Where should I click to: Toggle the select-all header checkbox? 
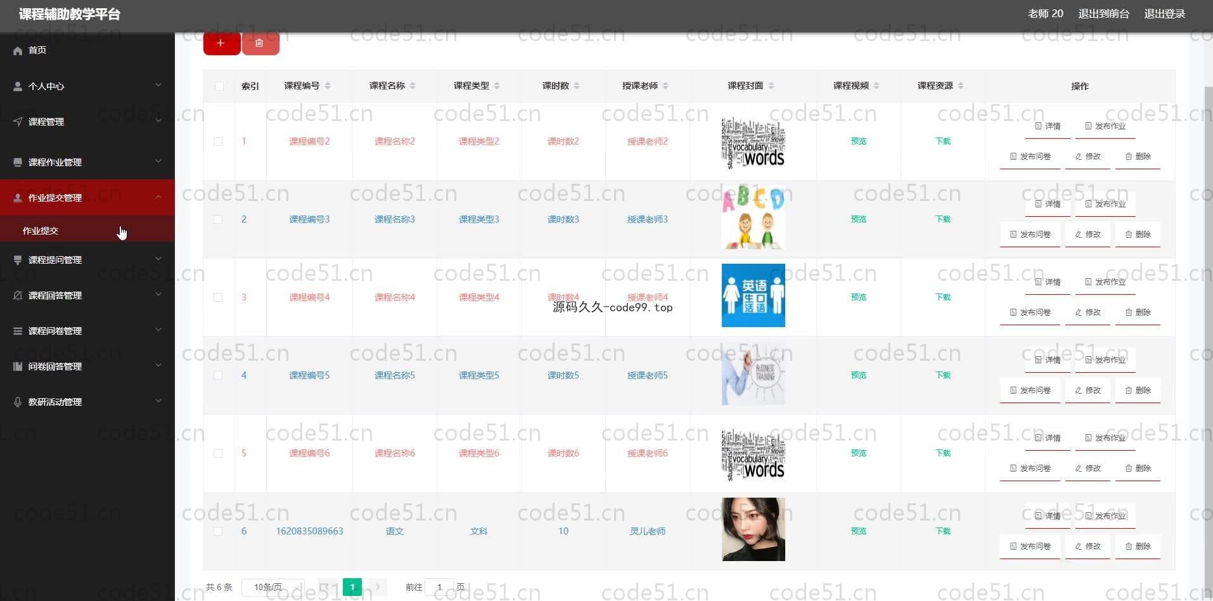pyautogui.click(x=219, y=86)
